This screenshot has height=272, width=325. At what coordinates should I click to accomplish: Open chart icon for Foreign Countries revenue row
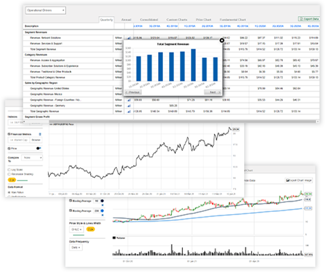click(x=129, y=100)
